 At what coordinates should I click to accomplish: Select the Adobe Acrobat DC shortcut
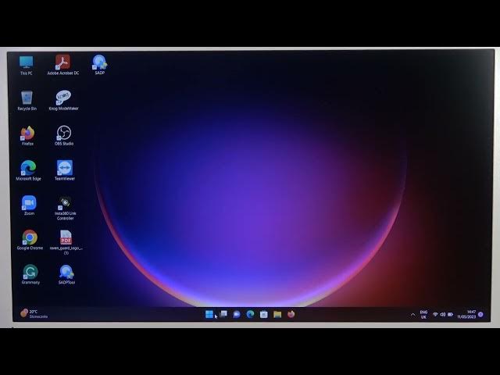pos(62,65)
